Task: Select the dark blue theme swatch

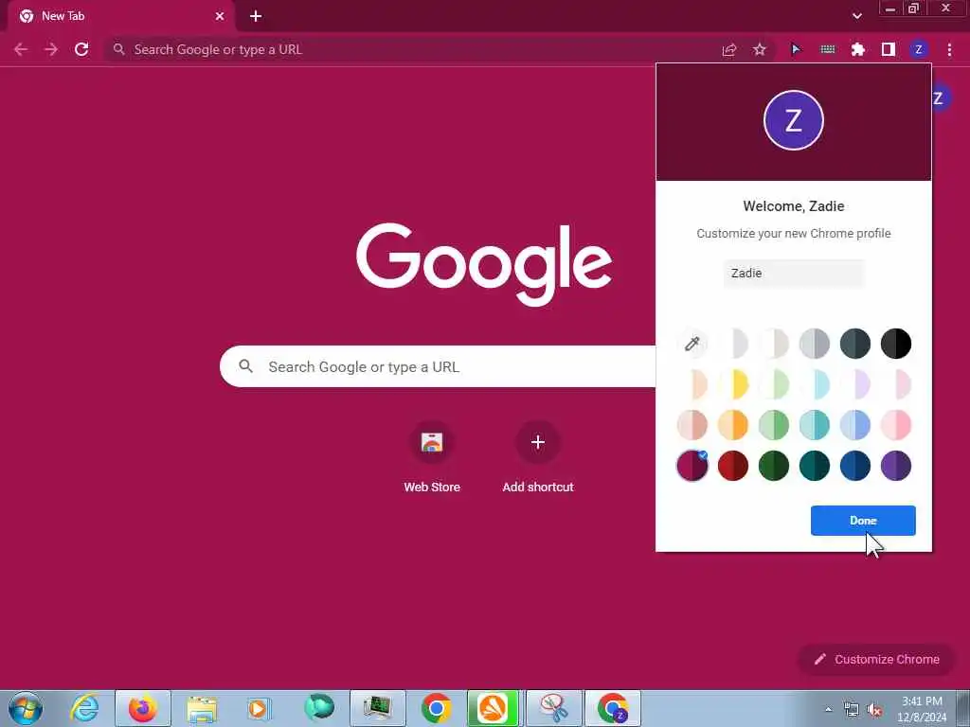Action: pos(855,466)
